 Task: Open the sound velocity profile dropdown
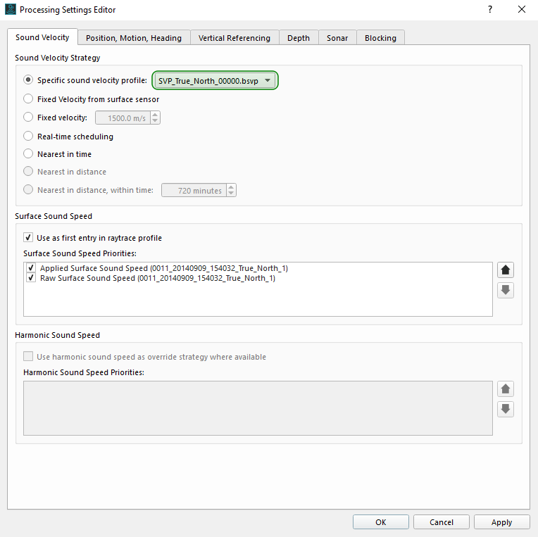pos(215,81)
